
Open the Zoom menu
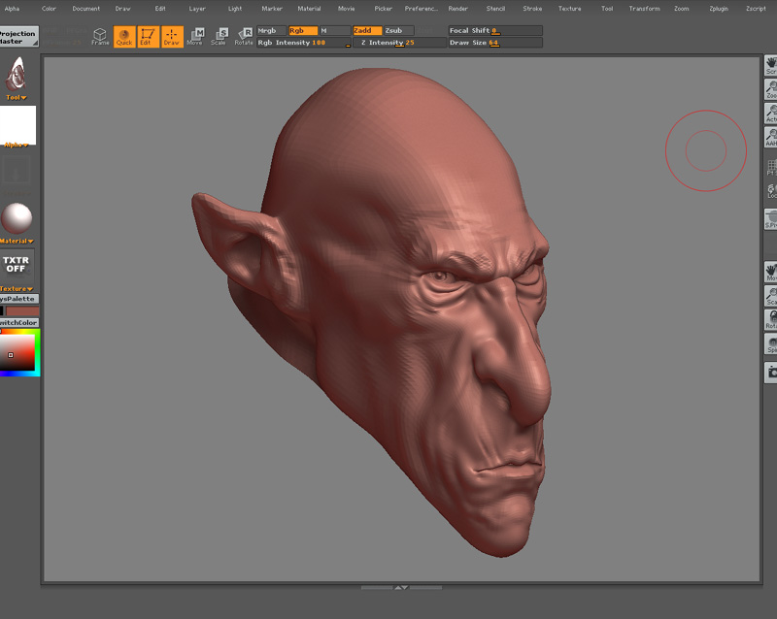pyautogui.click(x=682, y=9)
